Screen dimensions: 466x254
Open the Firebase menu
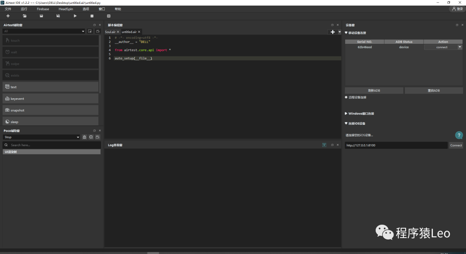43,9
